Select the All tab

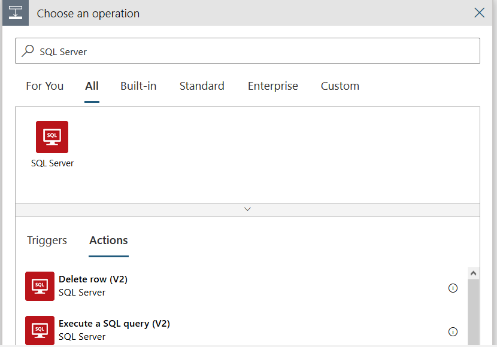tap(92, 86)
